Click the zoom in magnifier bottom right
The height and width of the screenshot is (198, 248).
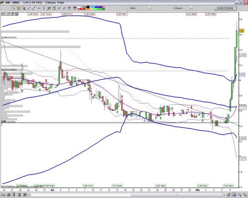[245, 195]
